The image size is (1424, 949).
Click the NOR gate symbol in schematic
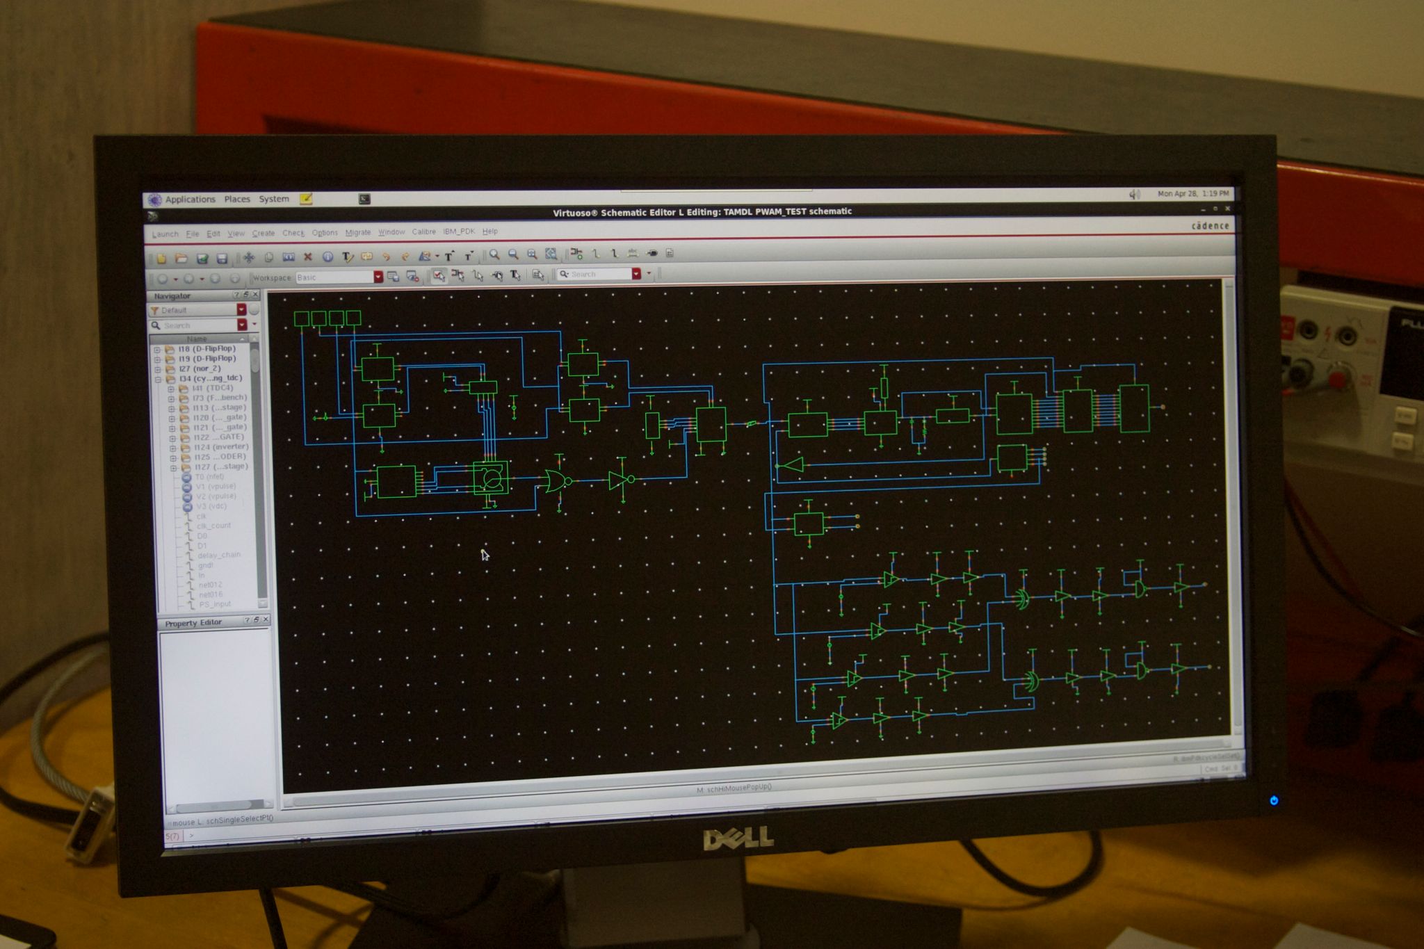(558, 481)
